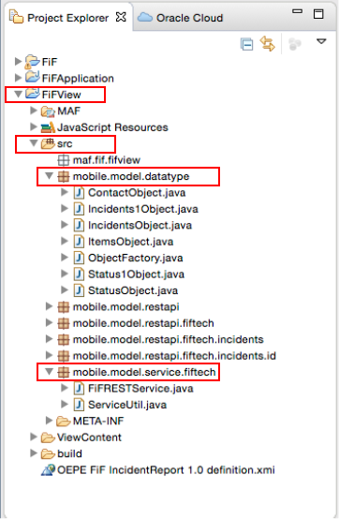Image resolution: width=339 pixels, height=519 pixels.
Task: Click the FiFView project icon
Action: pos(33,94)
